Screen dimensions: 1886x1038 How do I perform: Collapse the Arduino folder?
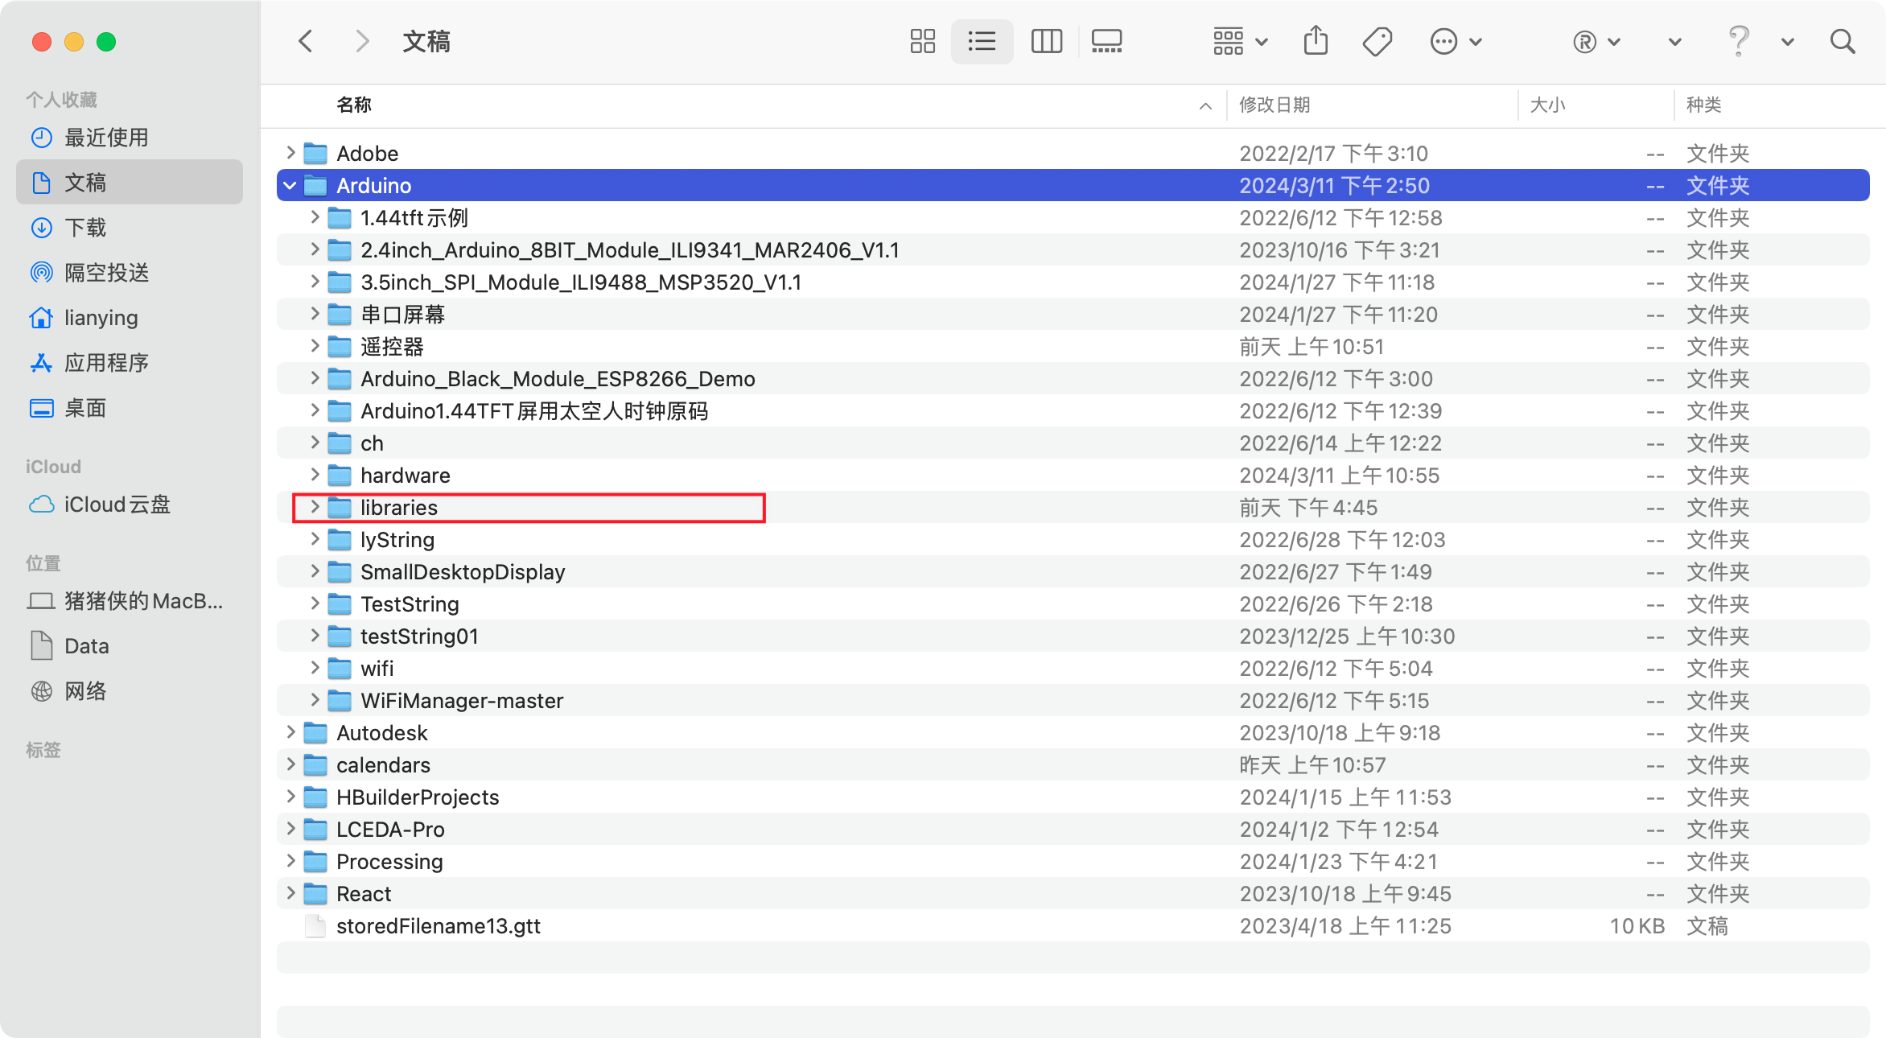(290, 186)
